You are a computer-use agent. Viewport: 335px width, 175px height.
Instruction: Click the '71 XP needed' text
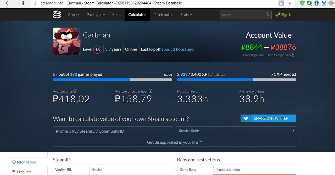pyautogui.click(x=284, y=74)
